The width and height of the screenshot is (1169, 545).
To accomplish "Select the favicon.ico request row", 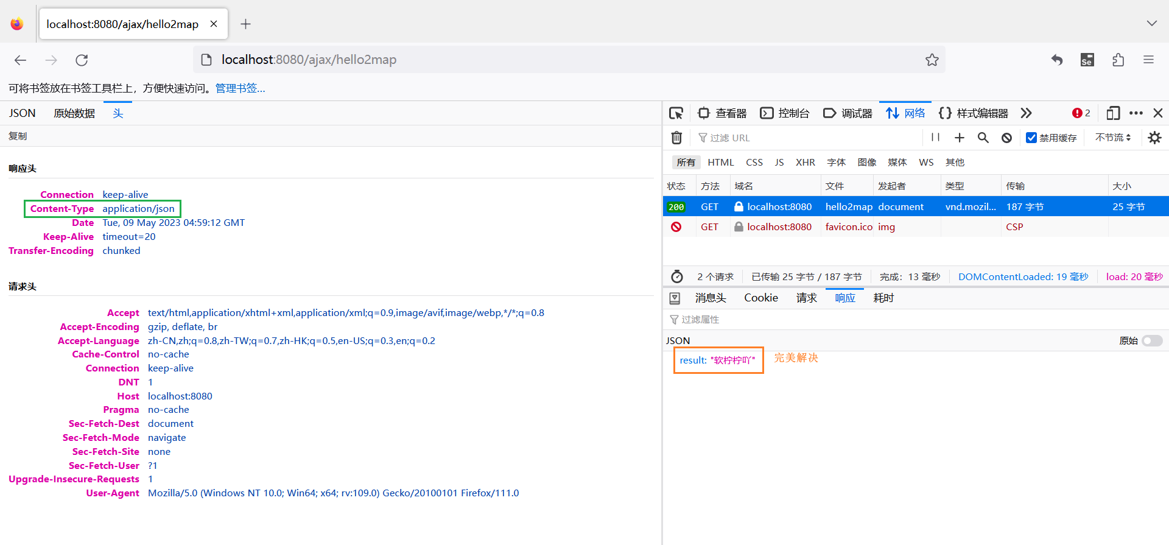I will tap(916, 227).
